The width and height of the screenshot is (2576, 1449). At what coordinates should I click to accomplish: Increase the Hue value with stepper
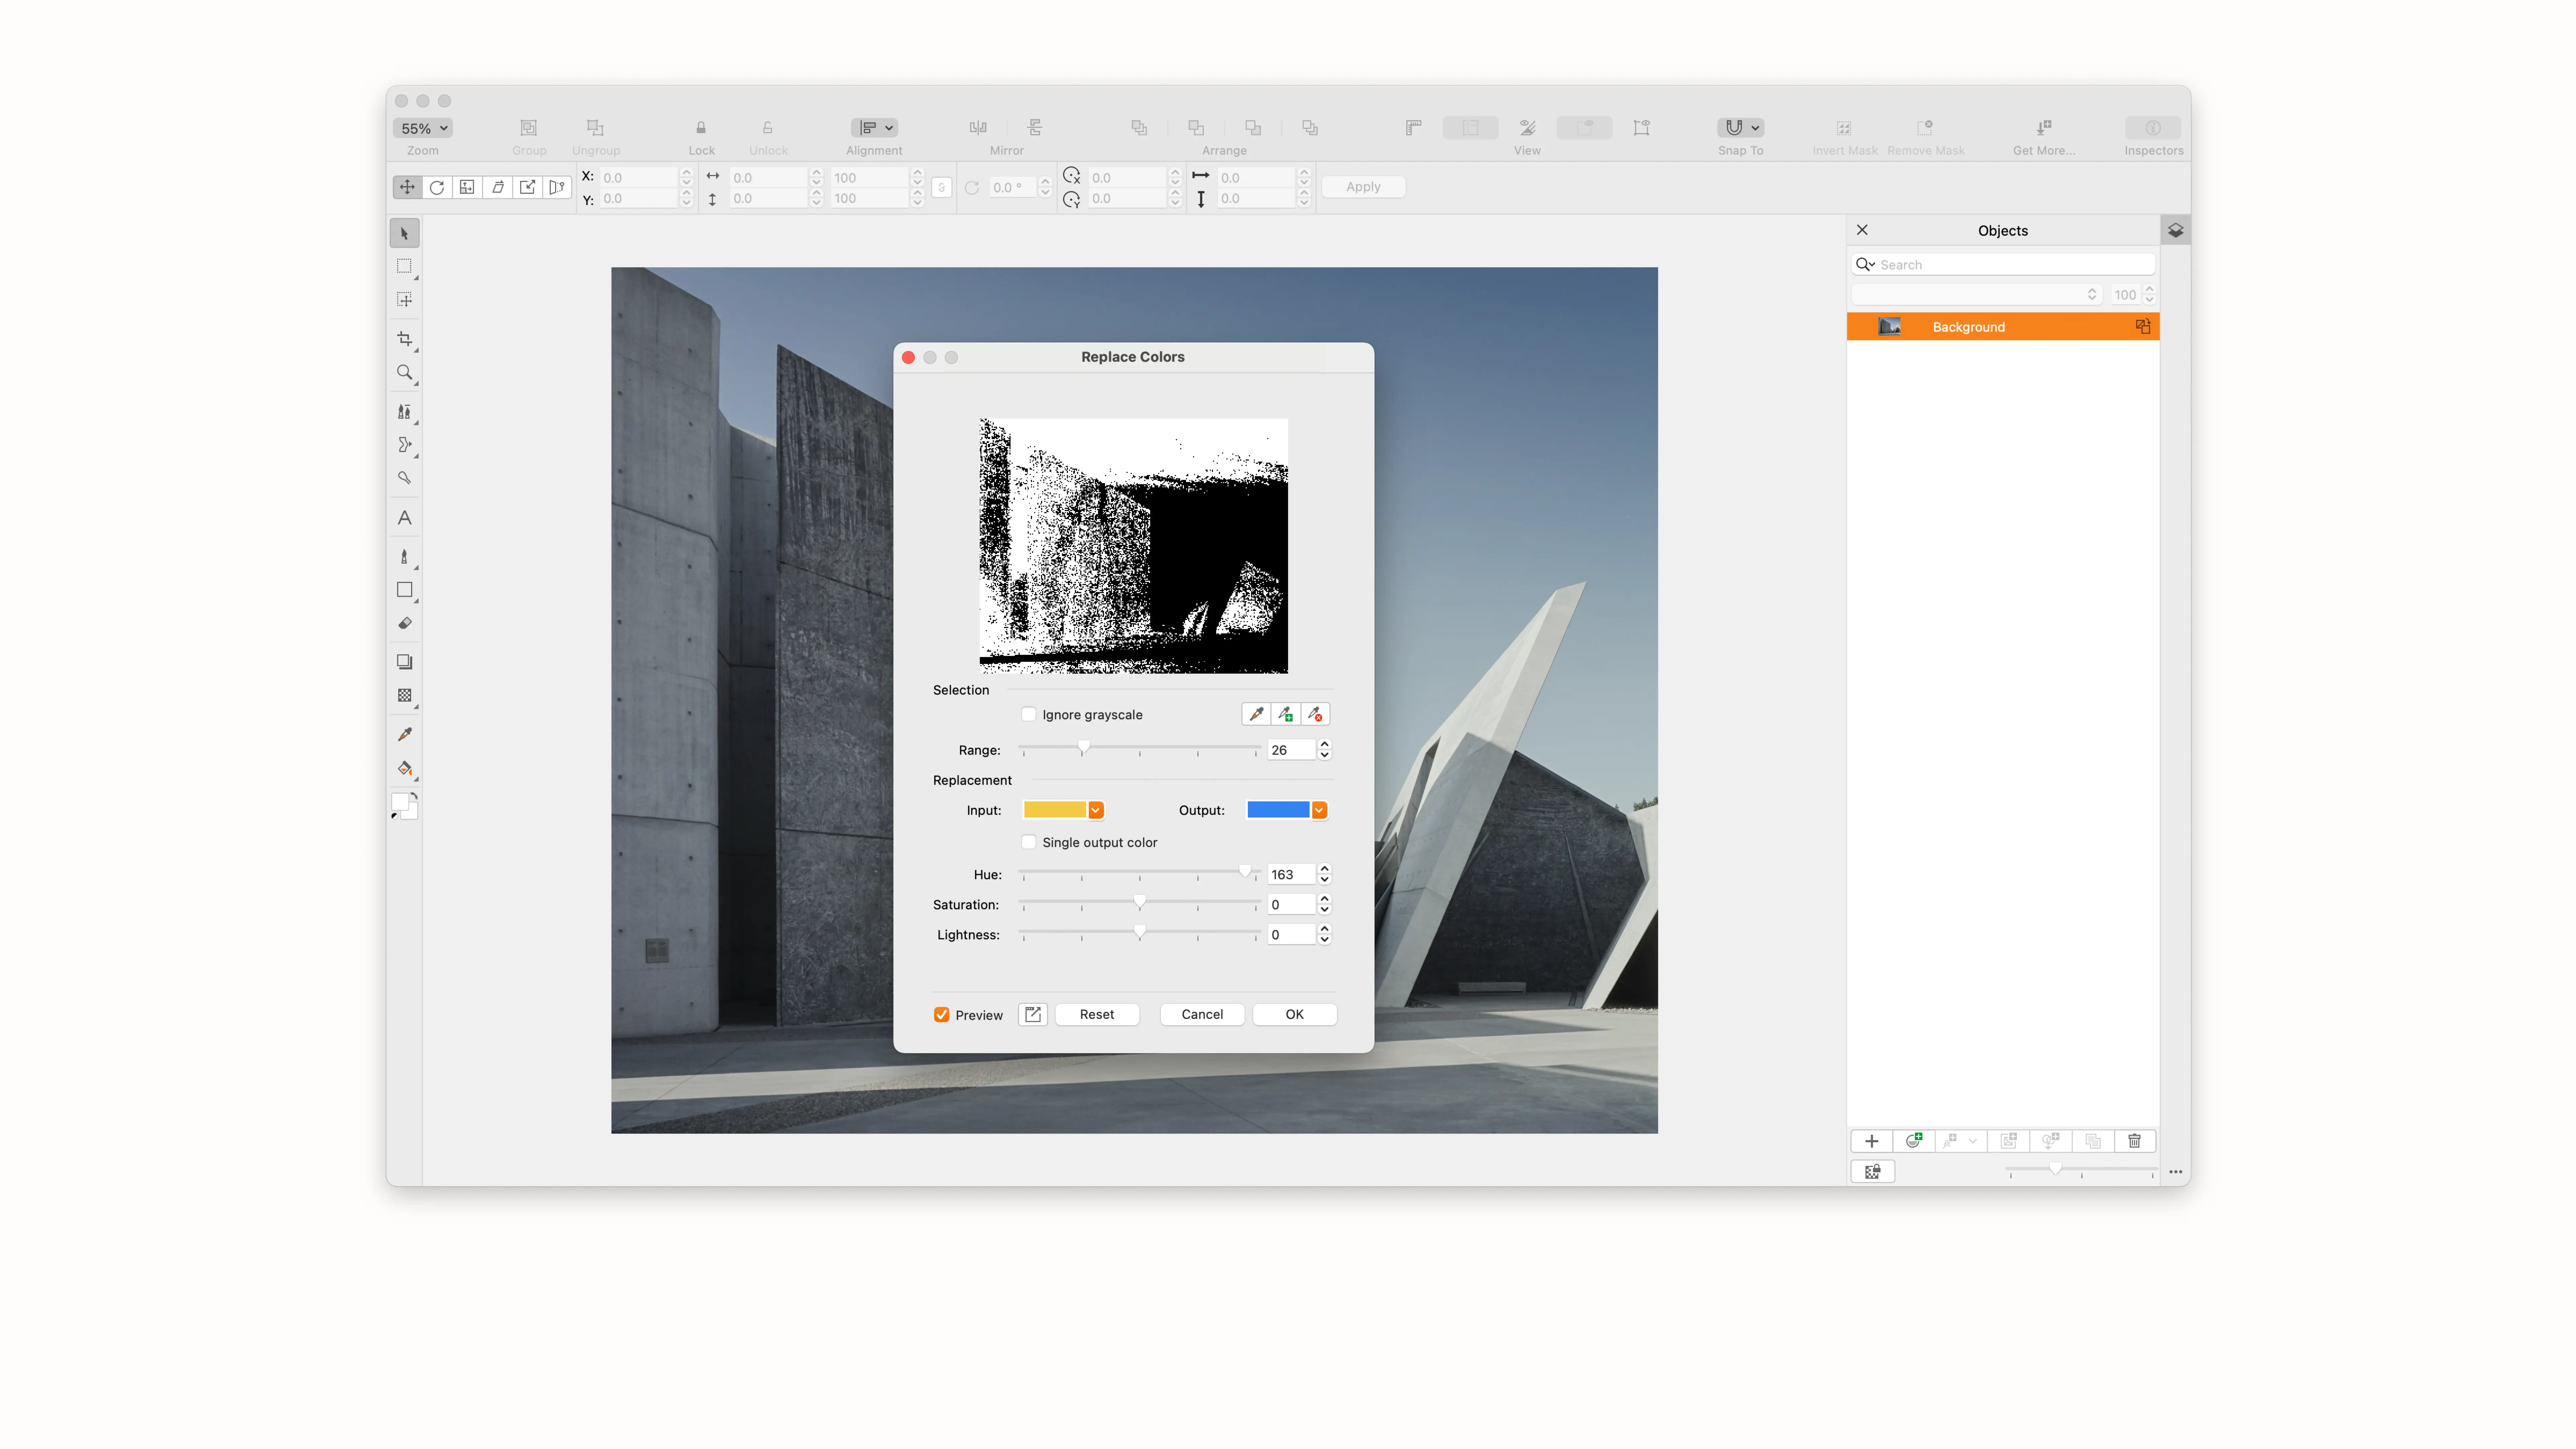[x=1325, y=869]
